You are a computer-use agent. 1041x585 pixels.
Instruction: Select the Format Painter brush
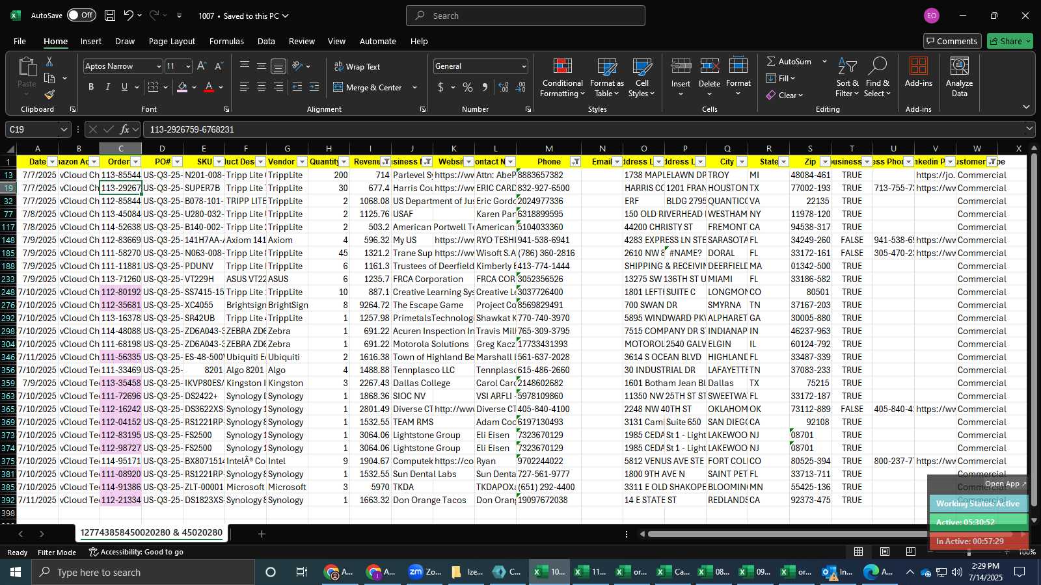[x=49, y=95]
